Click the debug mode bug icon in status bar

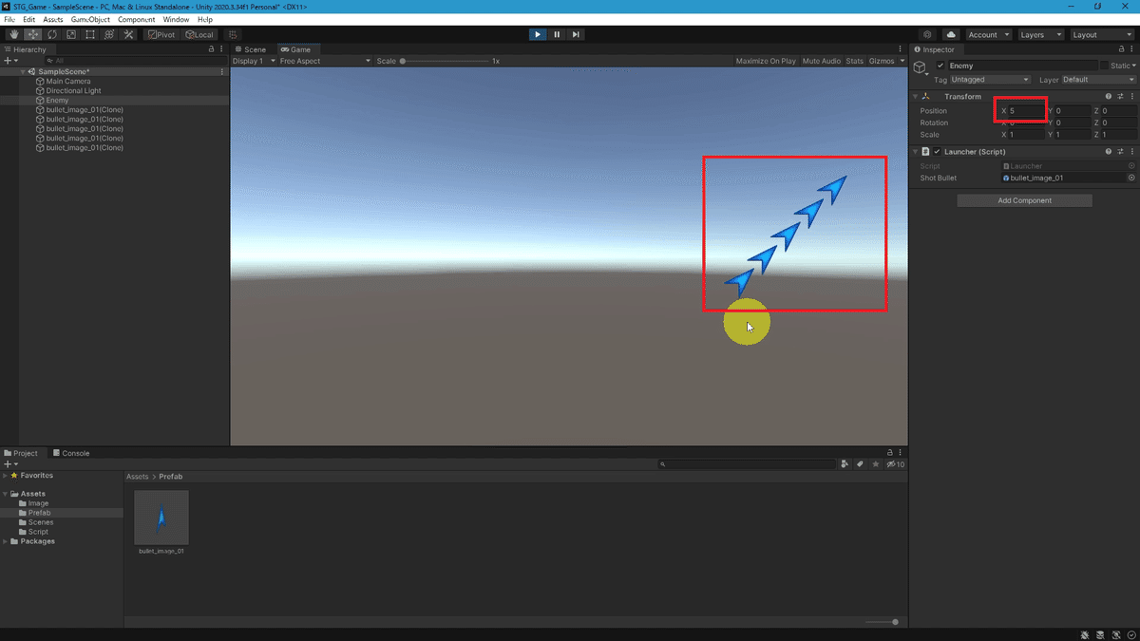(x=1085, y=633)
